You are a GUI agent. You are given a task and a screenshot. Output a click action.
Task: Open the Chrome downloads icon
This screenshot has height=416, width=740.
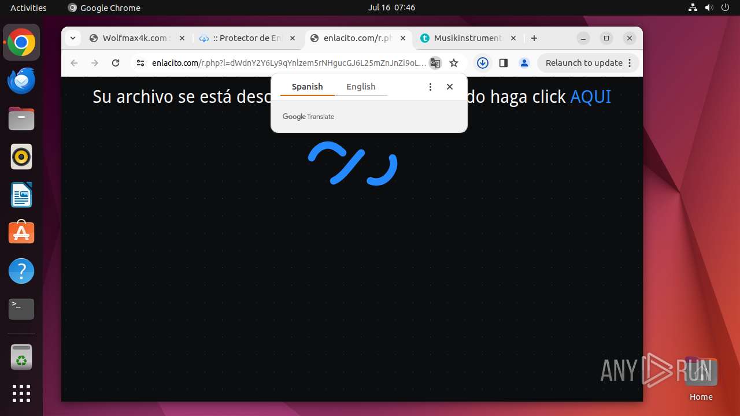point(483,63)
